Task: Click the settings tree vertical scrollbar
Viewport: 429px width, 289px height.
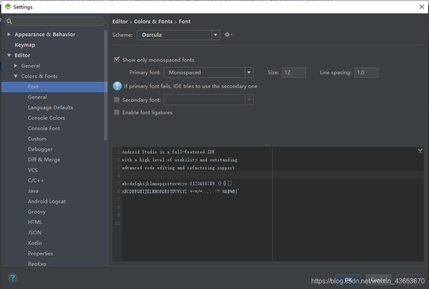Action: pyautogui.click(x=106, y=85)
